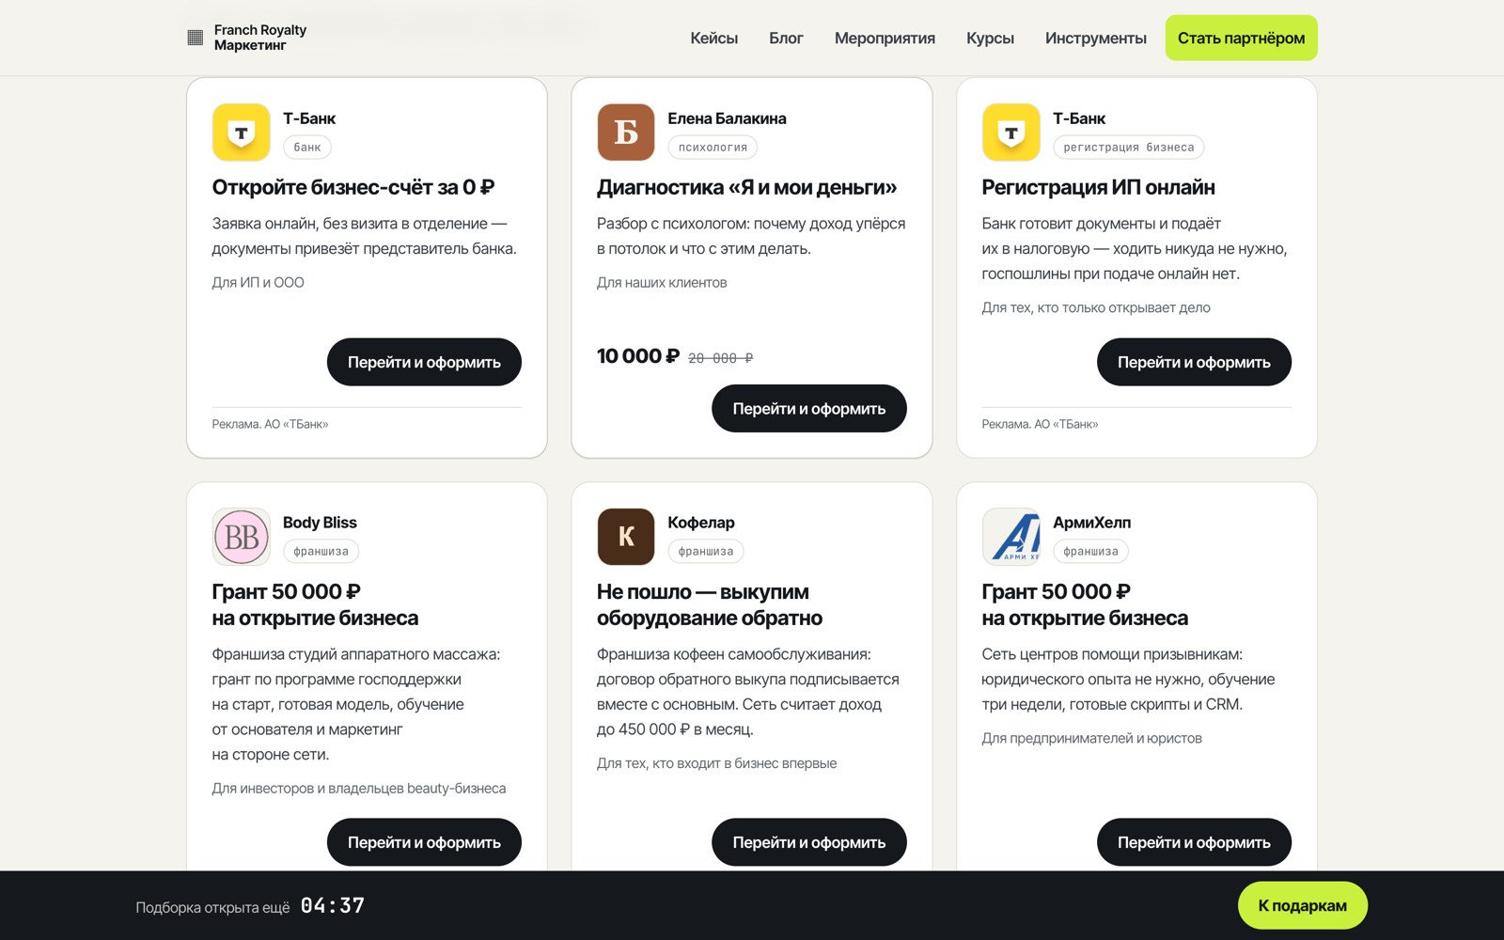Screen dimensions: 1504x940
Task: Click the регистрация бизнеса tag chip
Action: [x=1129, y=148]
